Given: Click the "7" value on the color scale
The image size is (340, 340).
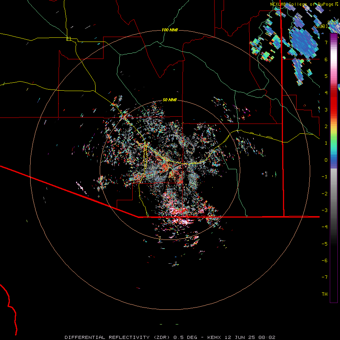Looking at the screenshot, I should (326, 42).
